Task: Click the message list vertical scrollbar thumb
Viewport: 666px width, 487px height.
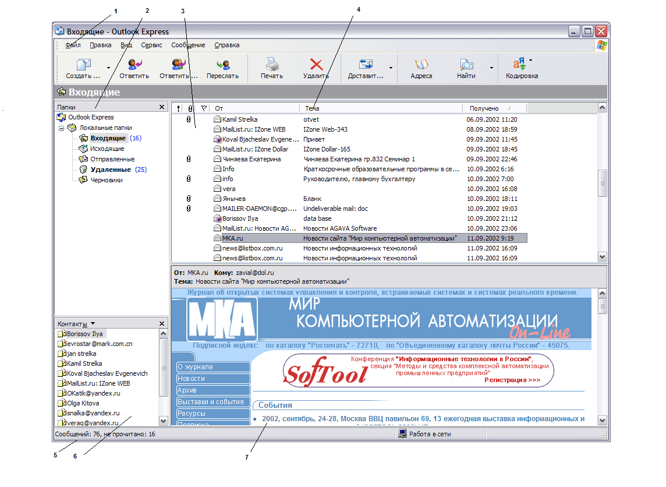Action: click(x=603, y=183)
